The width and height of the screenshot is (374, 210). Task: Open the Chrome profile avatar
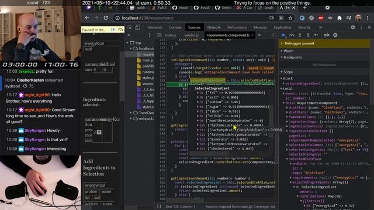point(358,18)
